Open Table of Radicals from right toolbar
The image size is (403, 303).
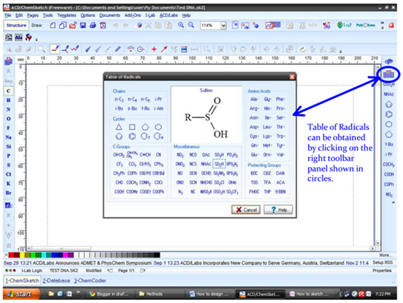point(390,74)
